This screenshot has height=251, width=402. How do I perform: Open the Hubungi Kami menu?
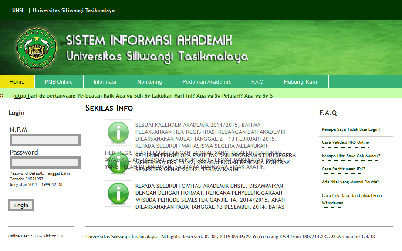coord(301,82)
